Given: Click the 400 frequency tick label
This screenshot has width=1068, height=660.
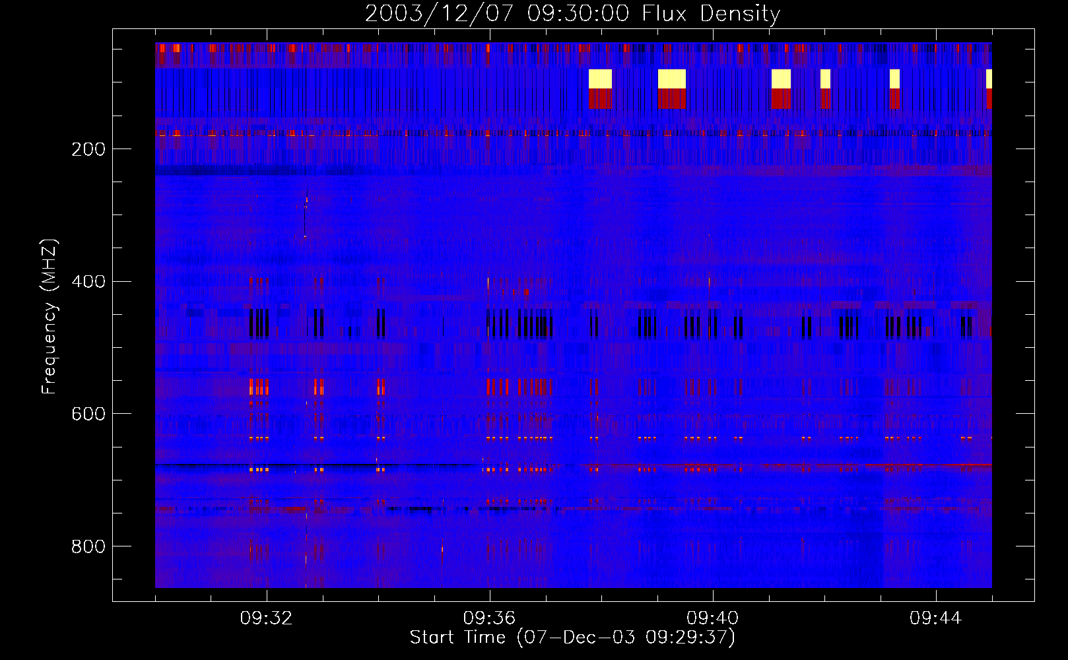Looking at the screenshot, I should coord(88,282).
